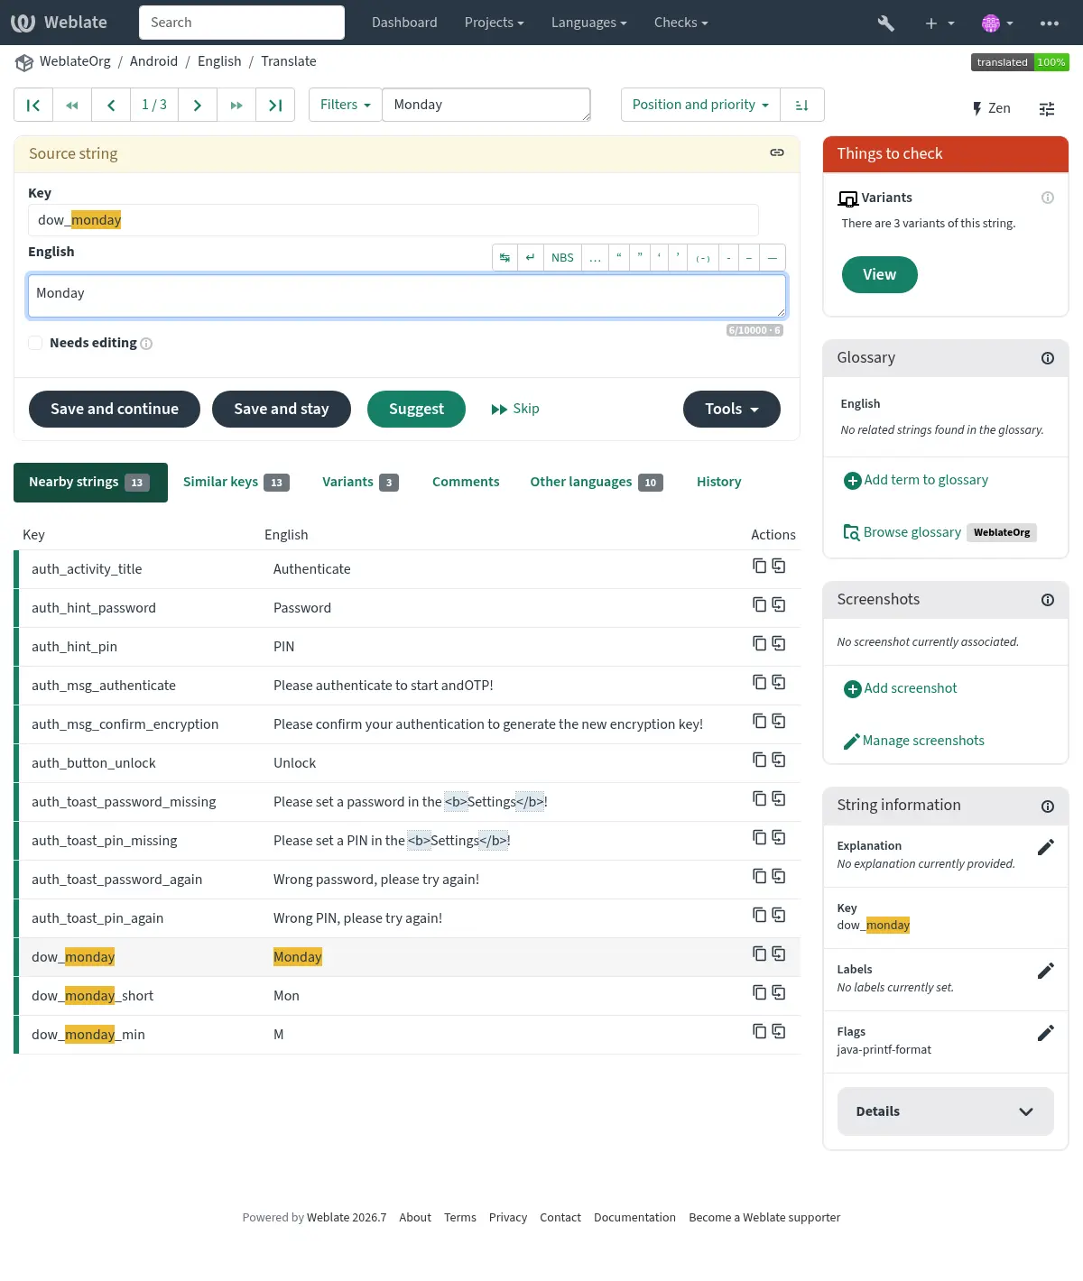The width and height of the screenshot is (1083, 1281).
Task: Go to previous string arrow
Action: pyautogui.click(x=111, y=105)
